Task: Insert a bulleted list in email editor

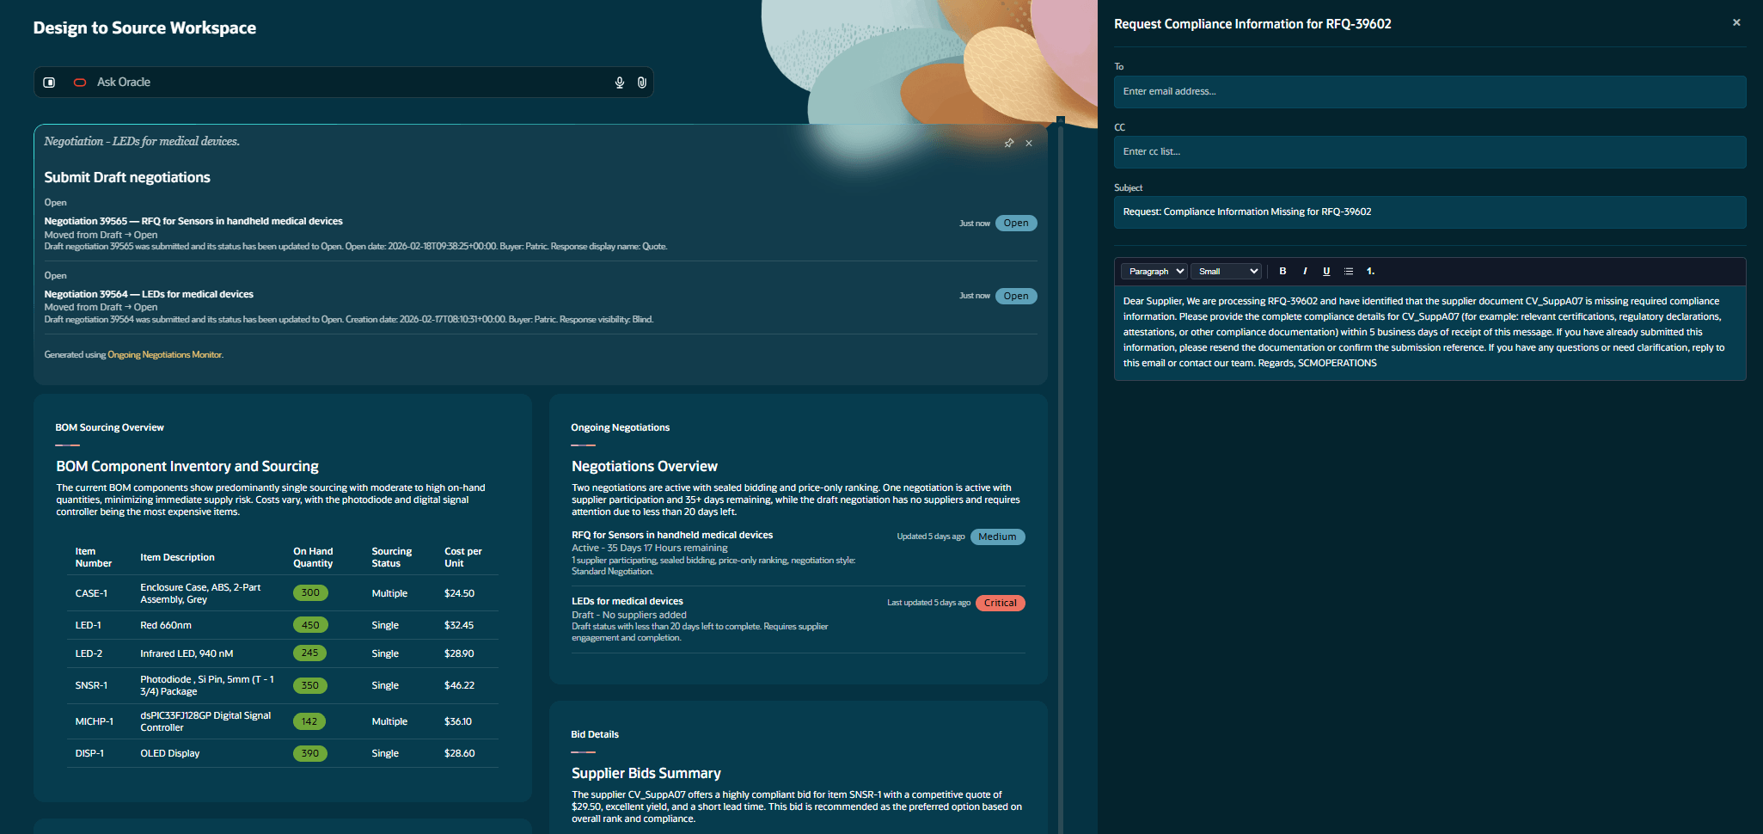Action: click(x=1349, y=271)
